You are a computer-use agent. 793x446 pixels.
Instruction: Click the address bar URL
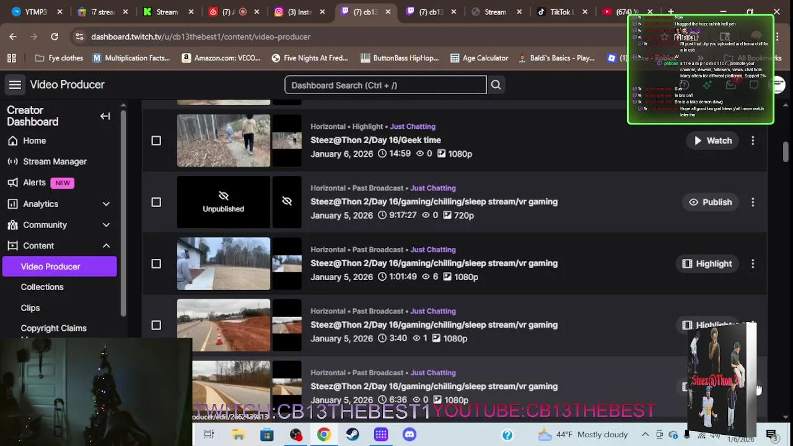(201, 37)
